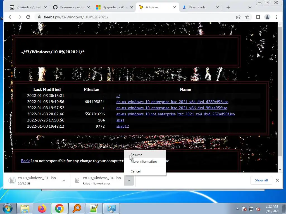This screenshot has width=286, height=214.
Task: Click the filesize value 604493824
Action: [95, 102]
